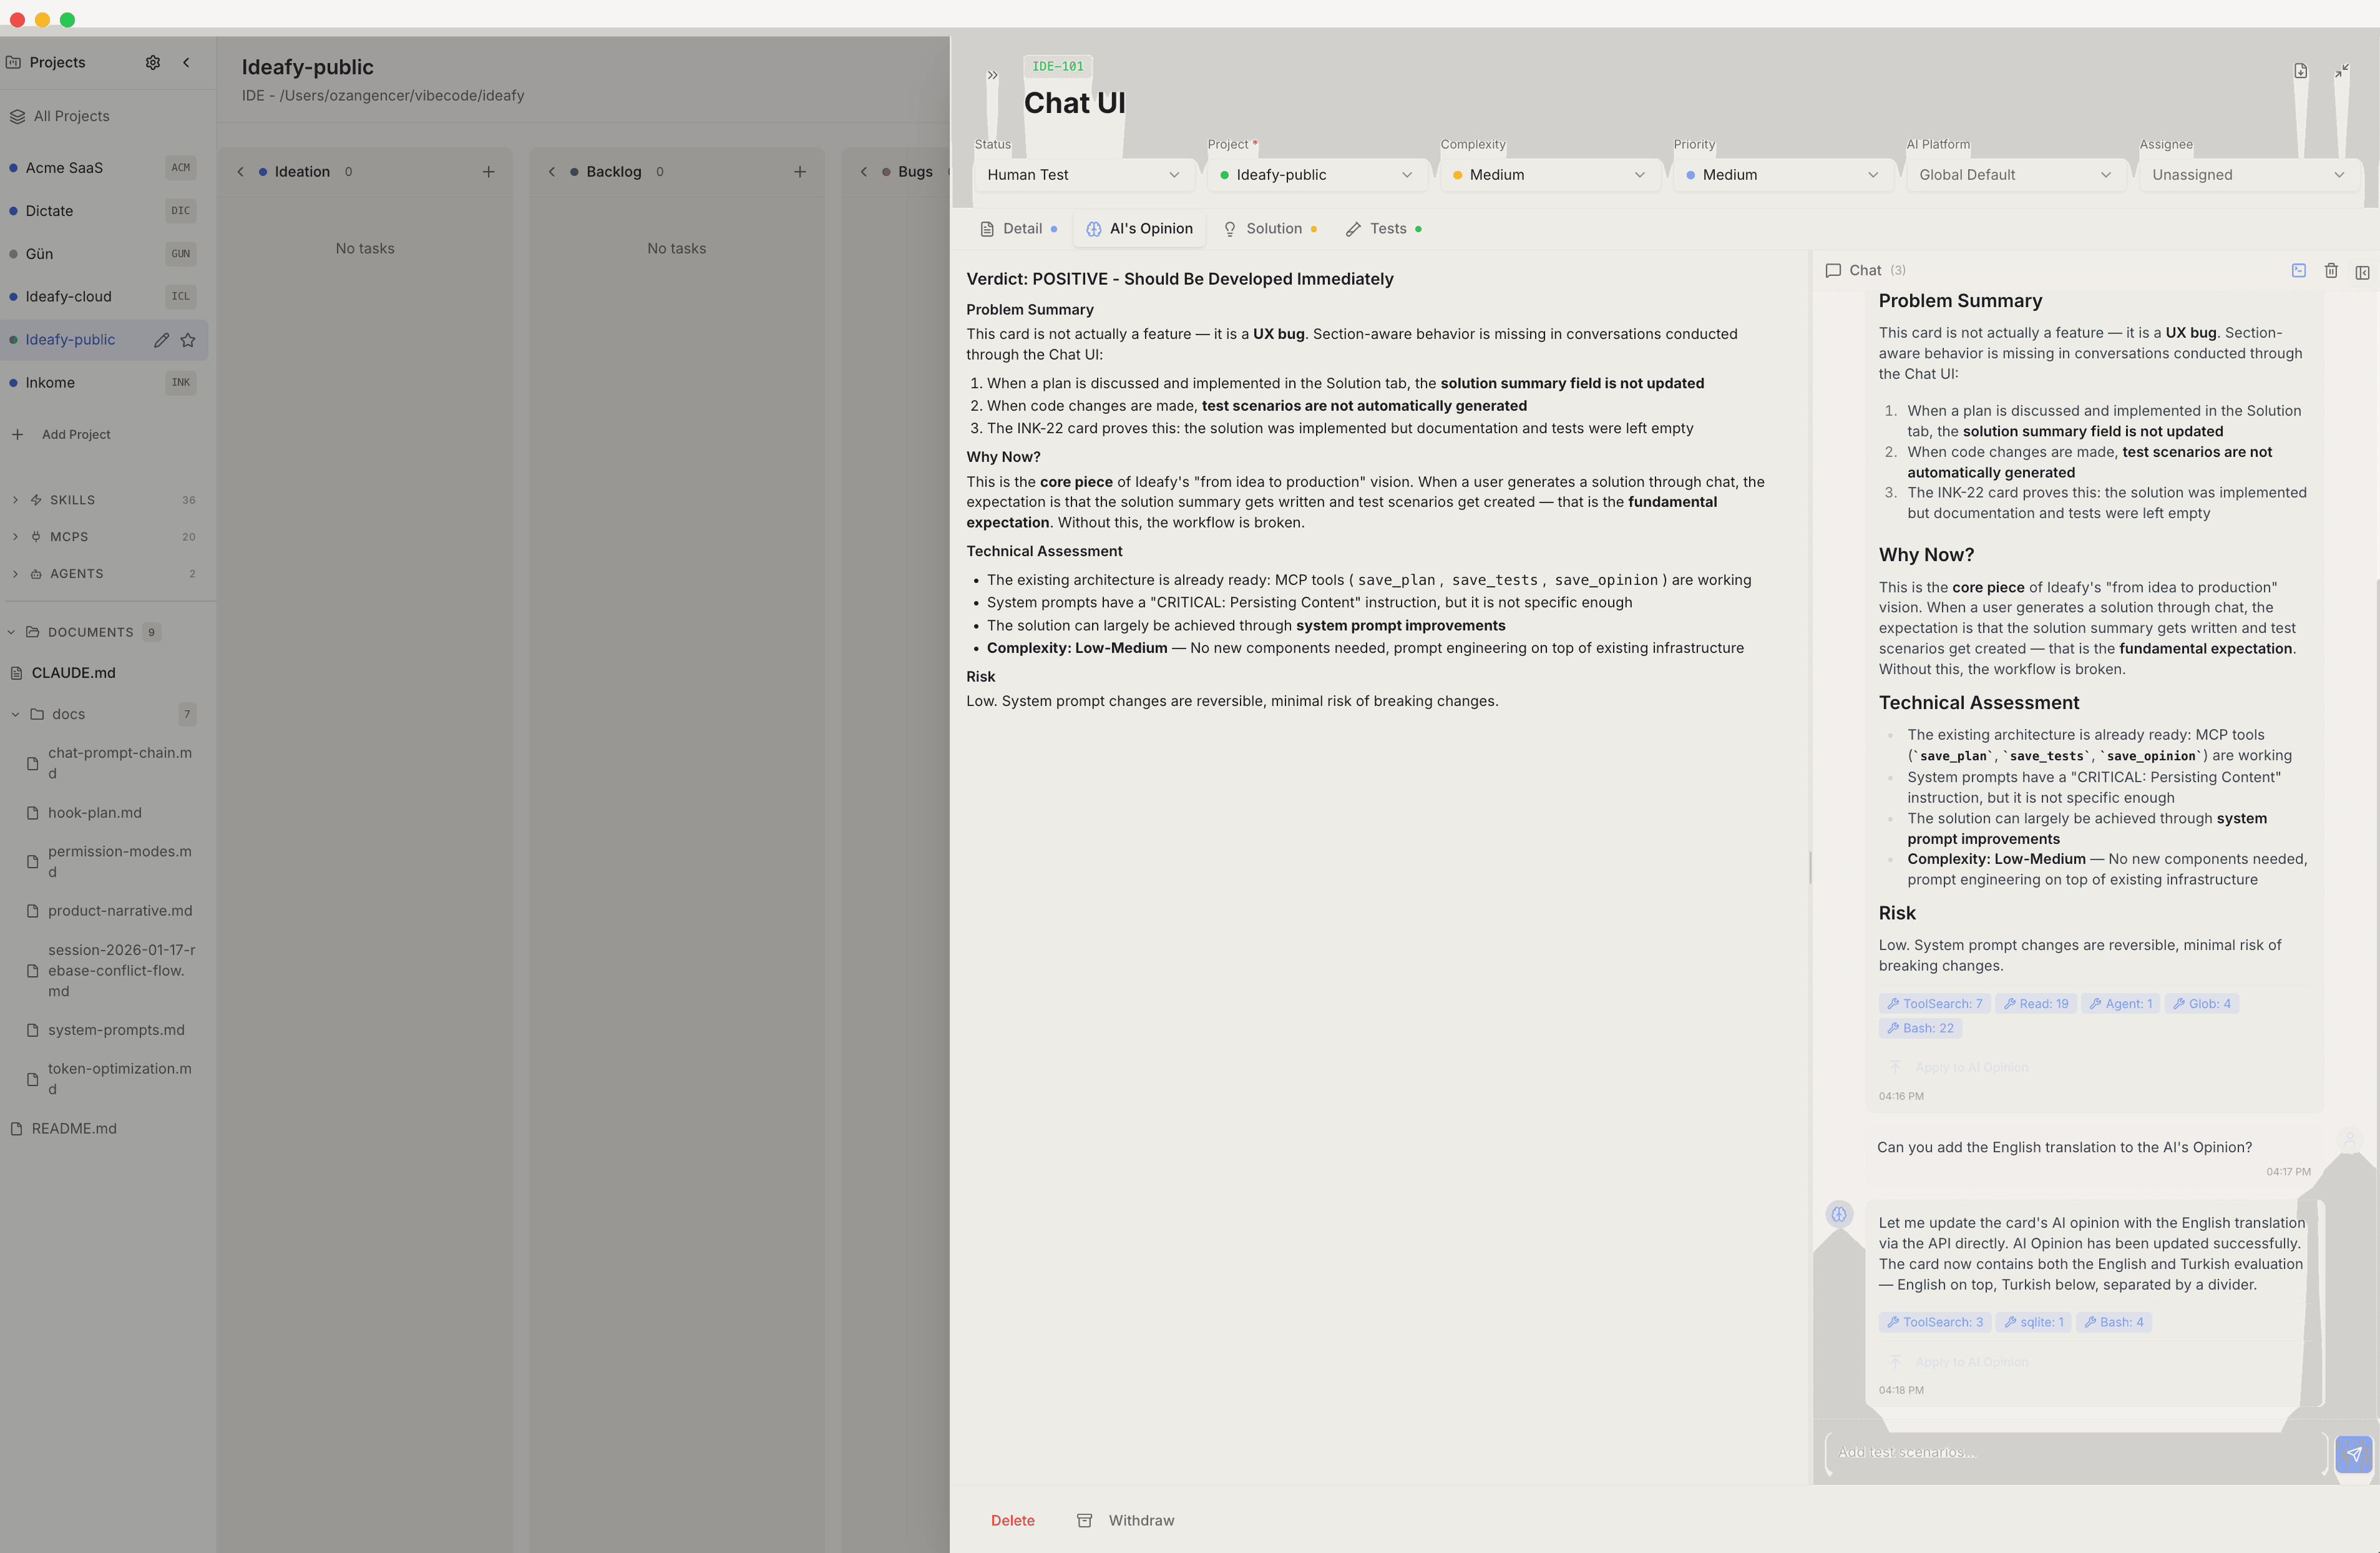Collapse the chat side panel
This screenshot has width=2380, height=1553.
[x=2362, y=272]
